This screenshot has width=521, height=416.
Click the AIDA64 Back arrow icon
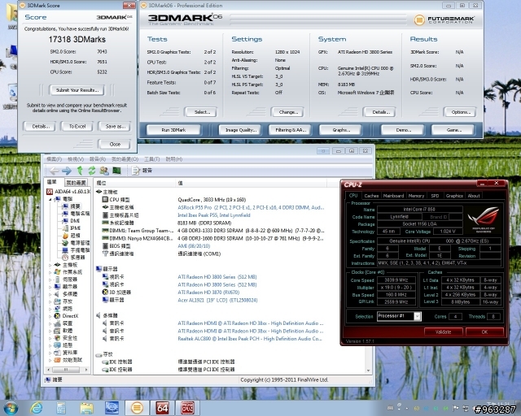click(x=55, y=171)
